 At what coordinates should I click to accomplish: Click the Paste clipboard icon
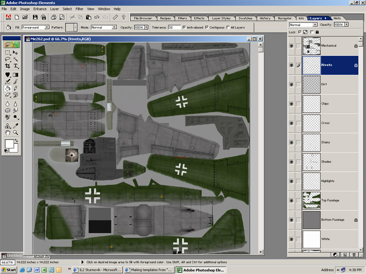coord(88,17)
